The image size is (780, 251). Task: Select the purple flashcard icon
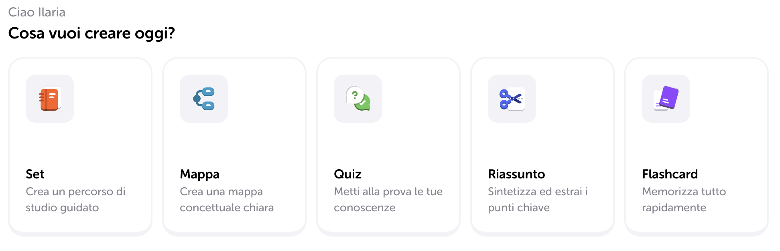click(666, 99)
